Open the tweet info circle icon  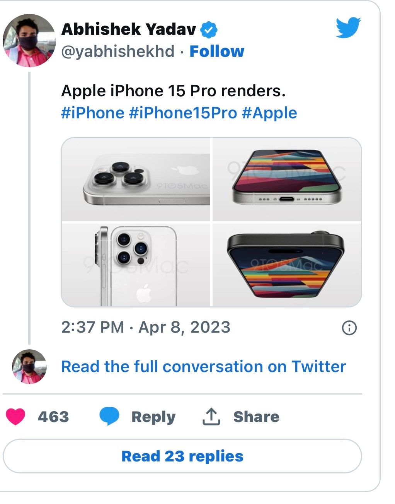(x=349, y=328)
